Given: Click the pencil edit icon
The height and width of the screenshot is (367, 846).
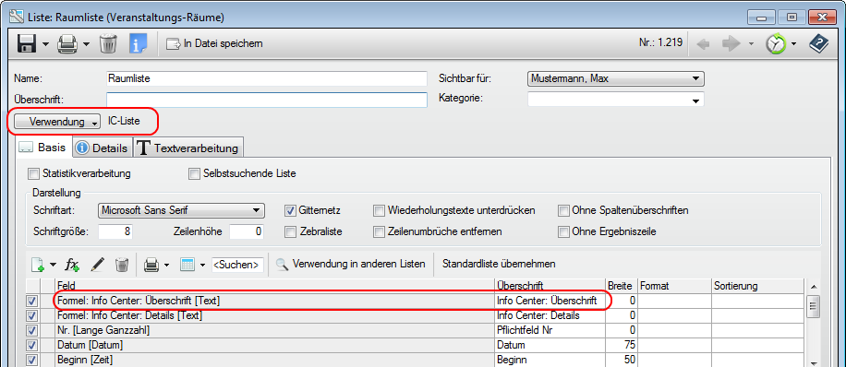Looking at the screenshot, I should click(98, 264).
